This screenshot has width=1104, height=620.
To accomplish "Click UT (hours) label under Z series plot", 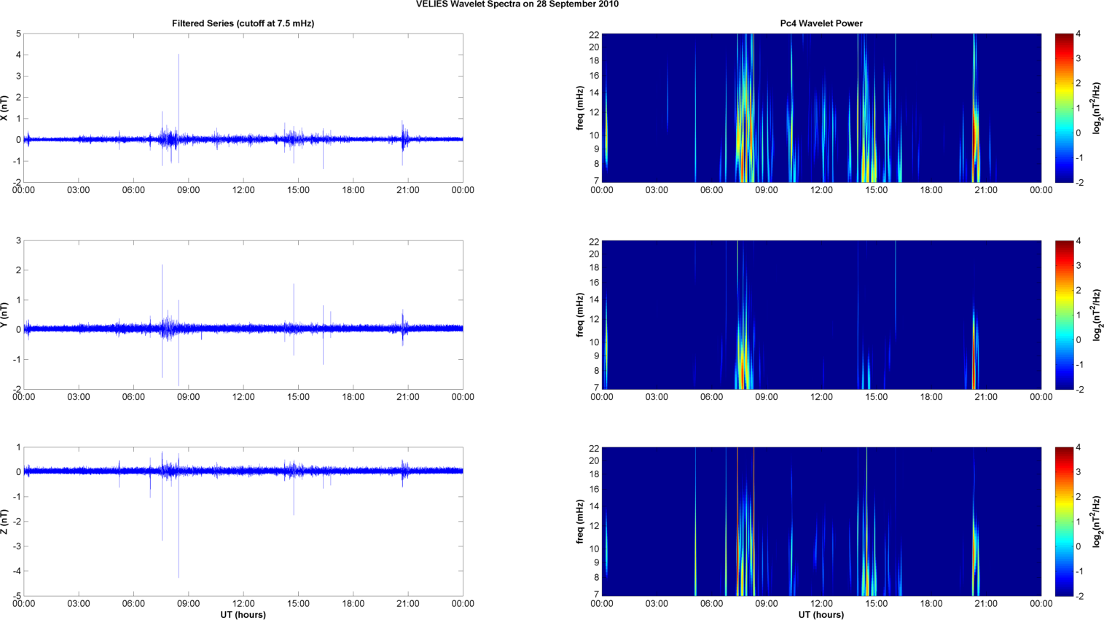I will [243, 615].
